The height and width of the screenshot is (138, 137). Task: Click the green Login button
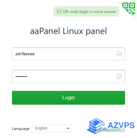(68, 98)
